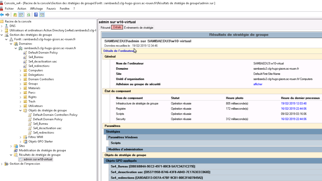
Task: Collapse the État du composant section header
Action: coord(212,91)
